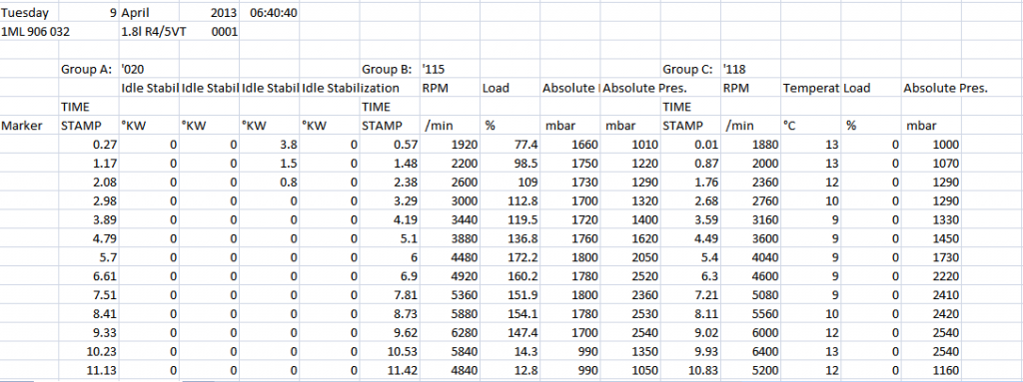Select the cell with value 3.8
The height and width of the screenshot is (382, 1023).
pyautogui.click(x=270, y=145)
